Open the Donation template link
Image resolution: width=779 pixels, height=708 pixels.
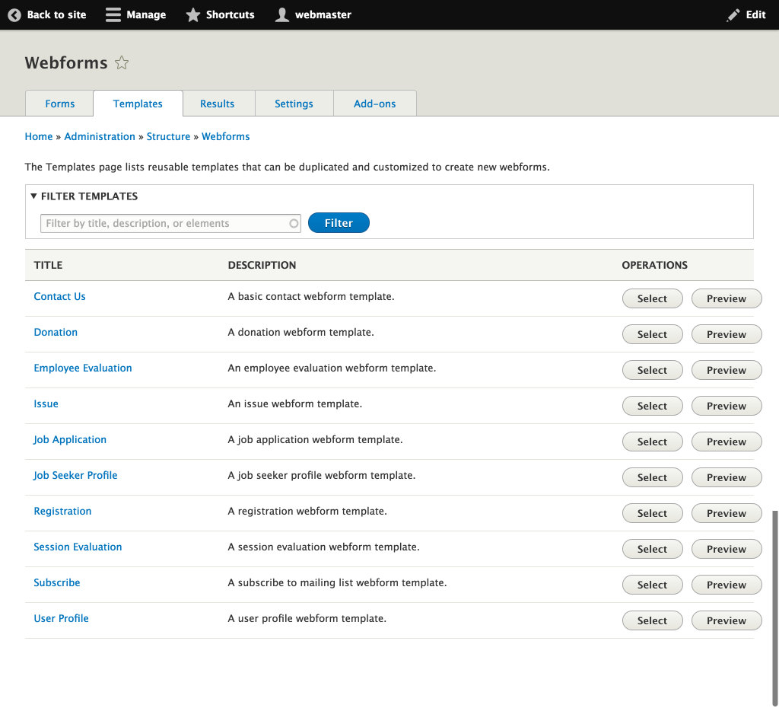tap(56, 332)
